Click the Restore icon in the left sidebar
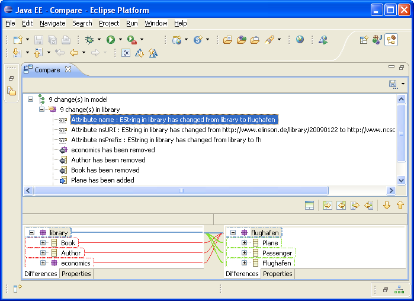The width and height of the screenshot is (414, 301). (x=11, y=78)
